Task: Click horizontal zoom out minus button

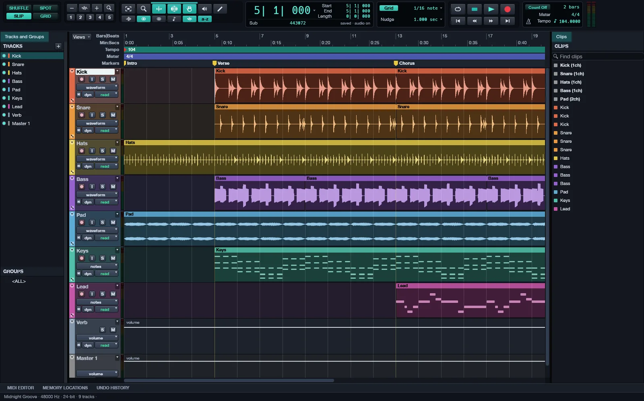Action: 72,8
